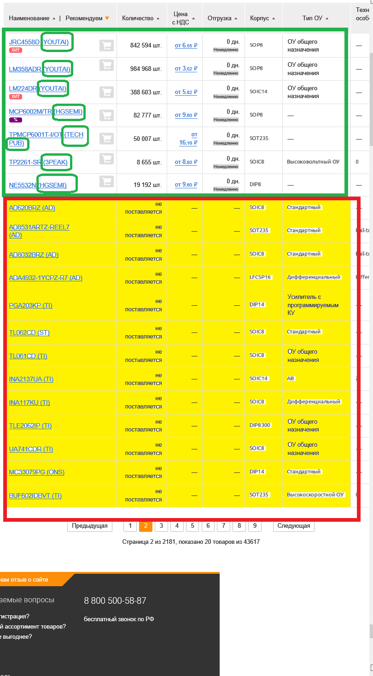Add MCP6002M/TR to cart
This screenshot has height=676, width=373.
[106, 115]
